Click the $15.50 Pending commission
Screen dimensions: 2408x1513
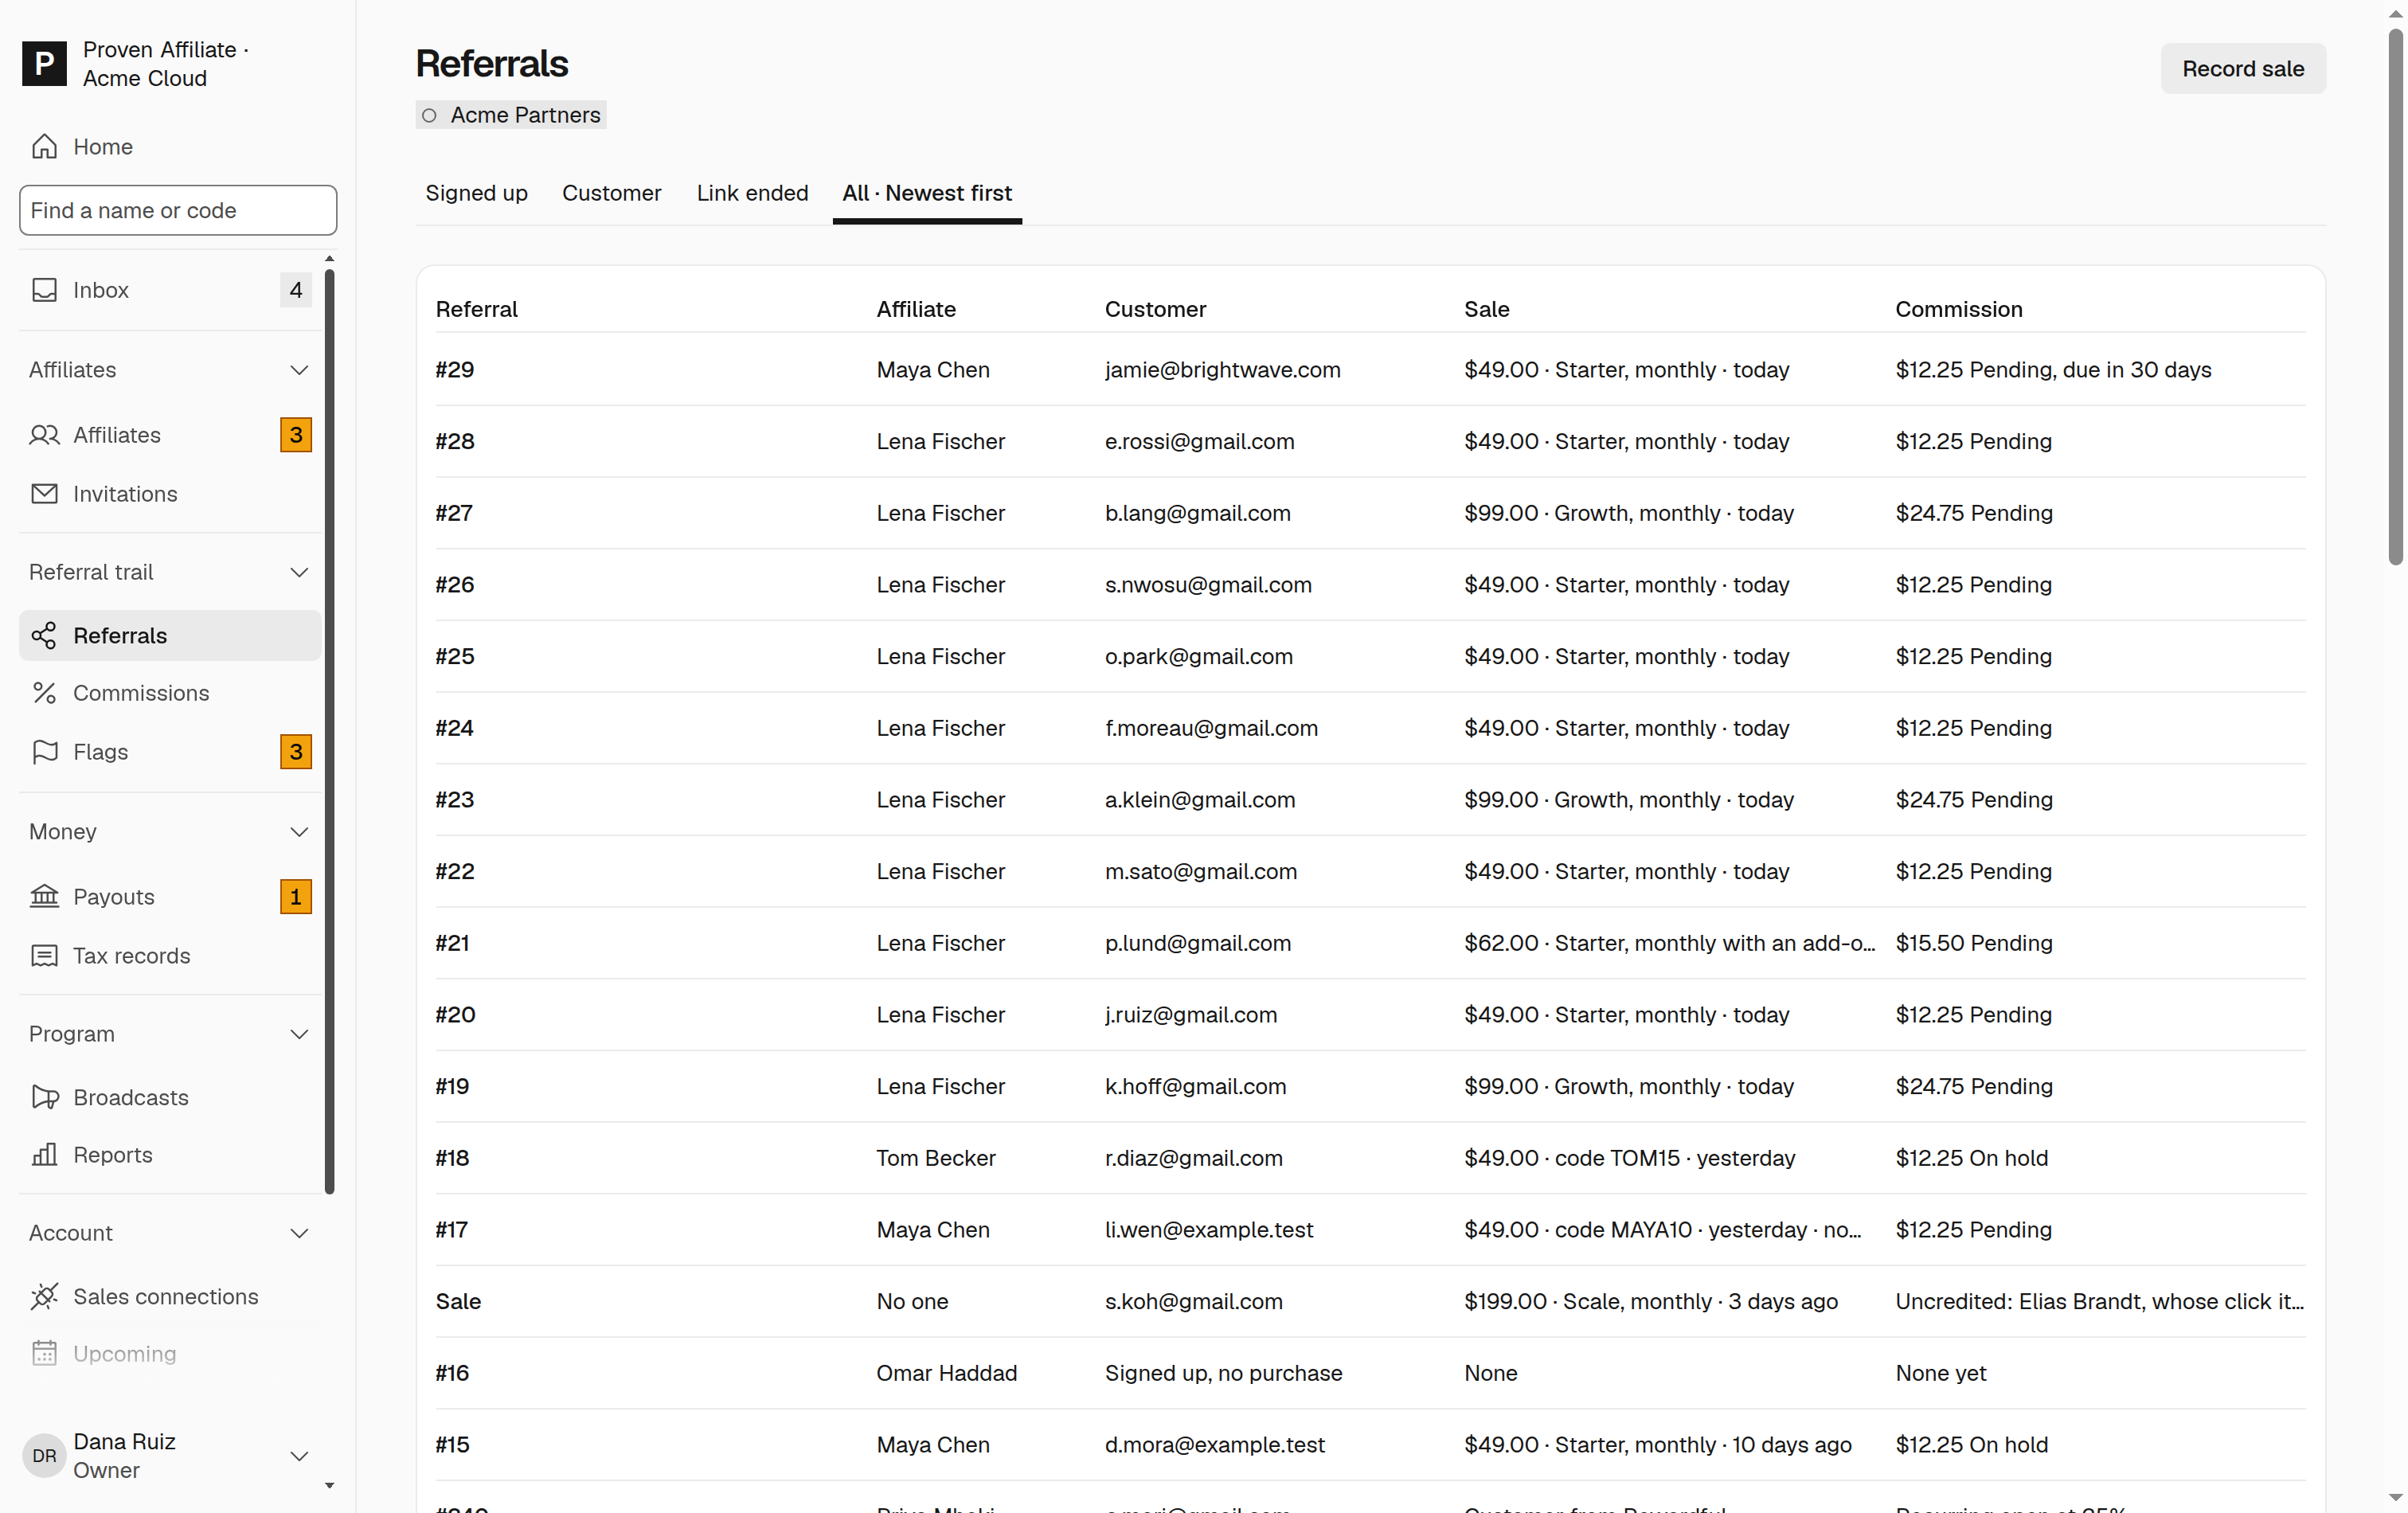pyautogui.click(x=1973, y=943)
